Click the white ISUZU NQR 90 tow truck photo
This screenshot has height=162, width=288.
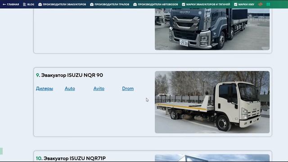pos(212,102)
